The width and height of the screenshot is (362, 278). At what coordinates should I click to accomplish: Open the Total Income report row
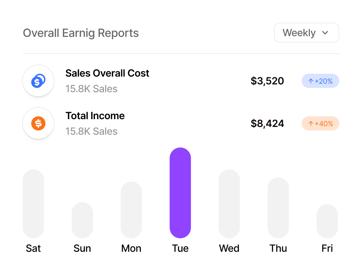[95, 116]
